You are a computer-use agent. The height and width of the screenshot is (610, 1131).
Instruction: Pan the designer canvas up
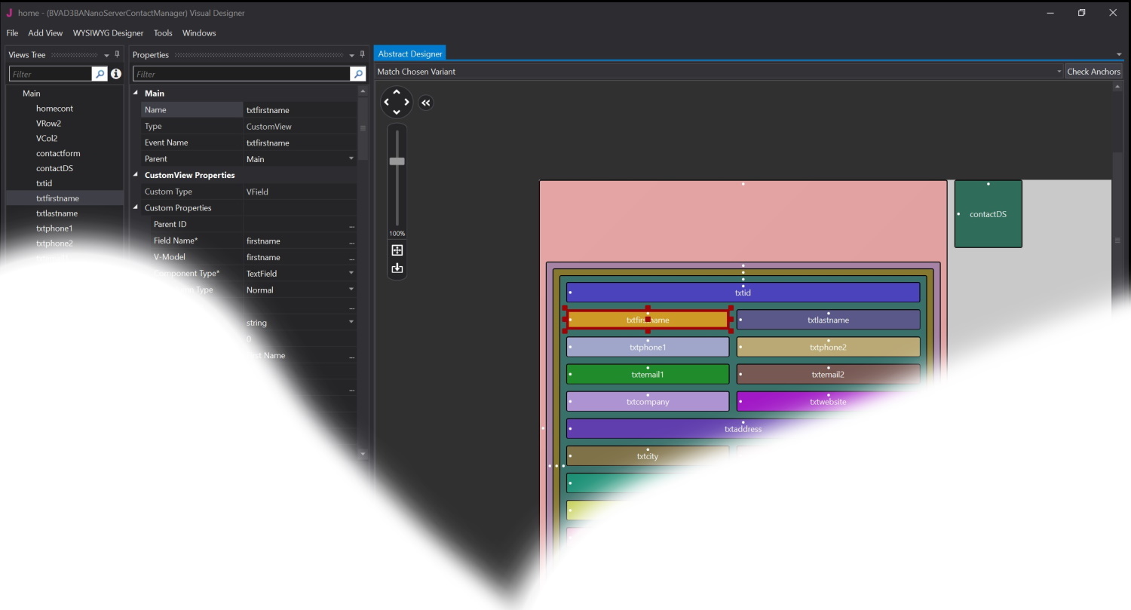pos(397,93)
